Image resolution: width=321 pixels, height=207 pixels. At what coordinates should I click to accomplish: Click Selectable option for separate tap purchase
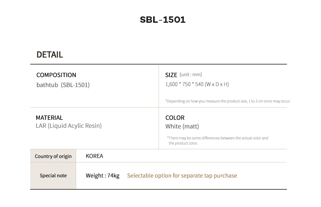[182, 176]
